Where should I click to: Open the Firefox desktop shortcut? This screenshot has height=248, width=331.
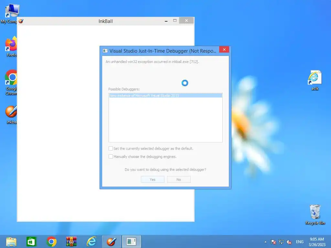click(x=11, y=46)
